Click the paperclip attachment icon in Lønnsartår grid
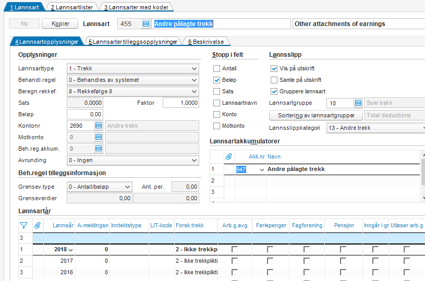 [x=38, y=225]
